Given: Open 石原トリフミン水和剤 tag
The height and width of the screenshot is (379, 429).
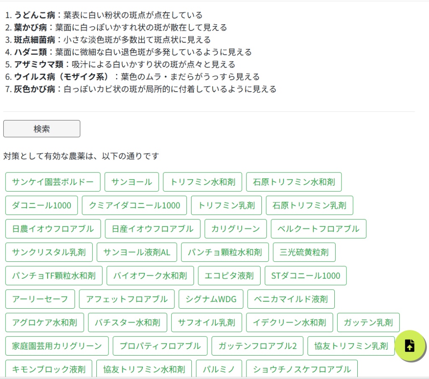Looking at the screenshot, I should pos(294,182).
